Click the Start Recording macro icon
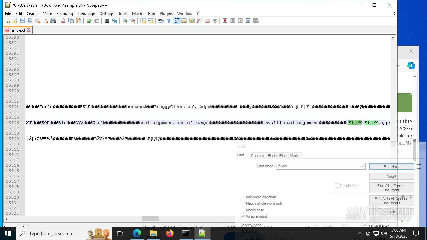Screen dimensions: 427x240 pyautogui.click(x=225, y=21)
